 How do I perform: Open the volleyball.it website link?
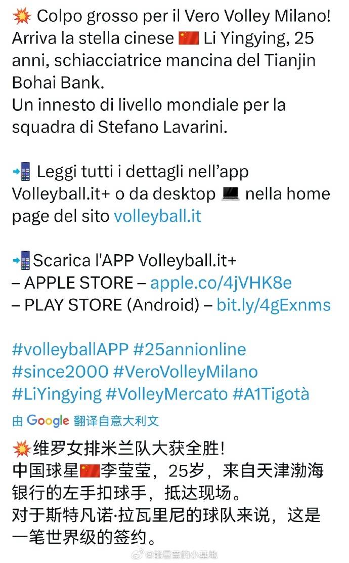pyautogui.click(x=157, y=217)
